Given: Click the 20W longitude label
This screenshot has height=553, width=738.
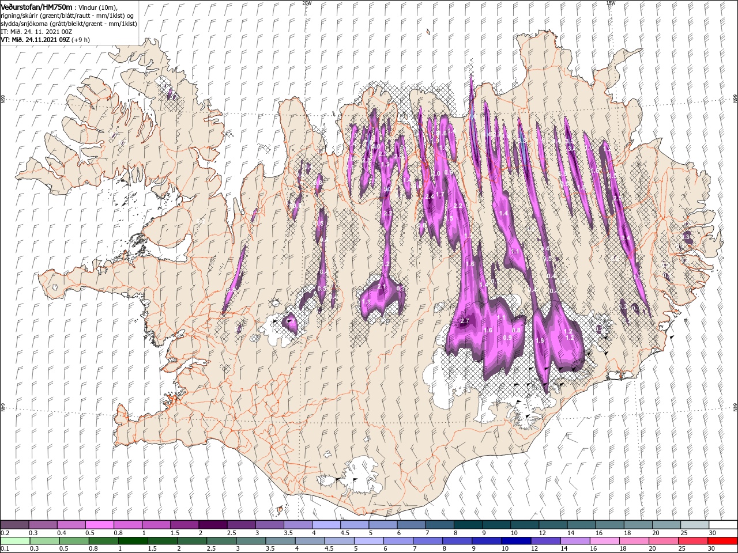Looking at the screenshot, I should pyautogui.click(x=306, y=3).
